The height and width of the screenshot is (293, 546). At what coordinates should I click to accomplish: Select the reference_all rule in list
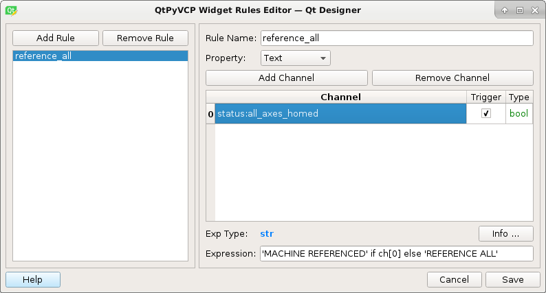tap(100, 56)
